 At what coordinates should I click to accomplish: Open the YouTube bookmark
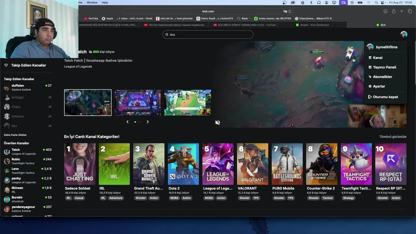pos(91,19)
